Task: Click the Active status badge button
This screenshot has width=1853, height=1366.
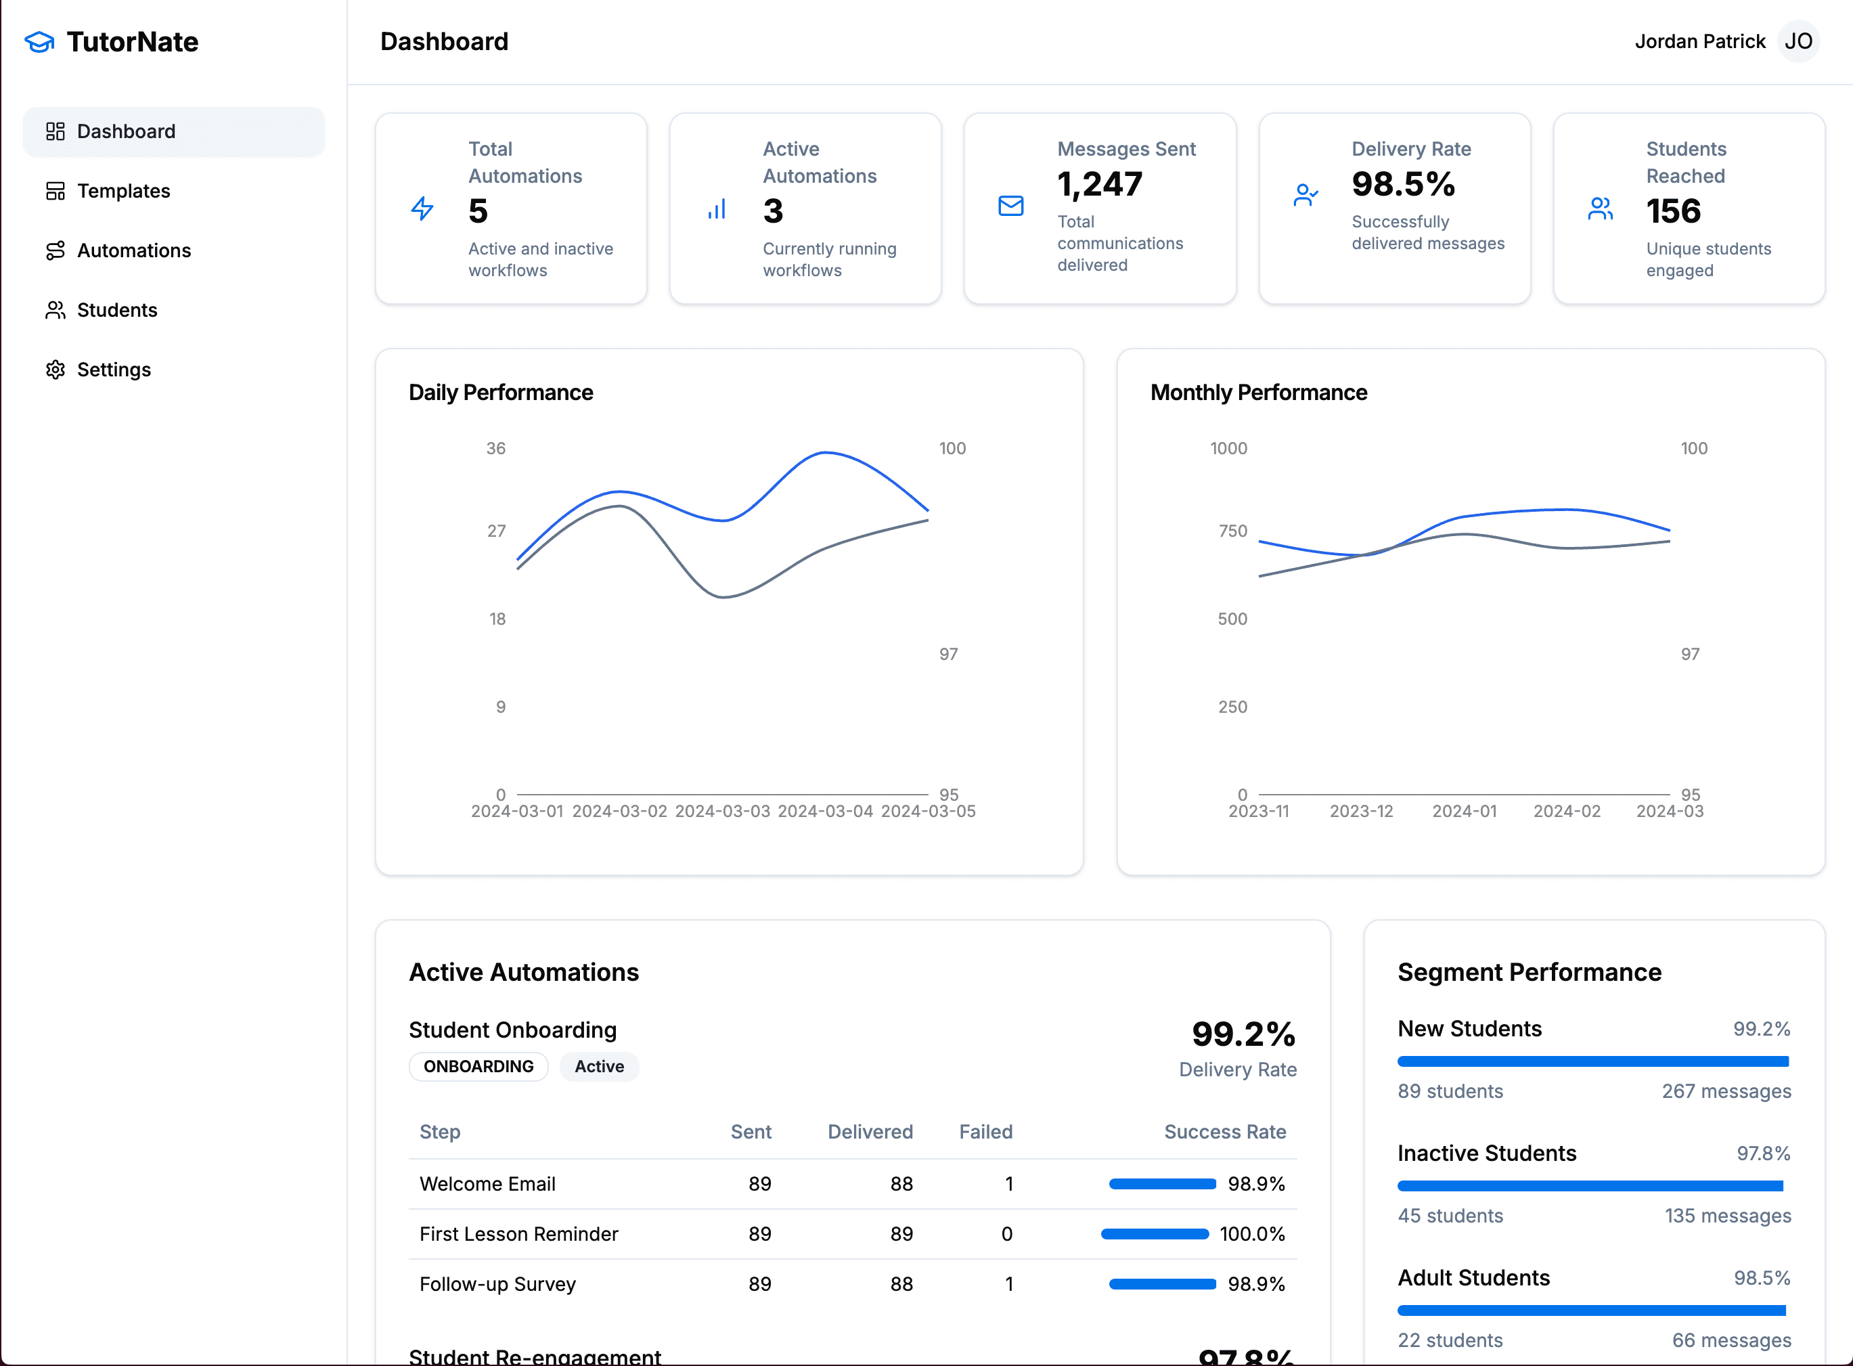Action: [600, 1067]
